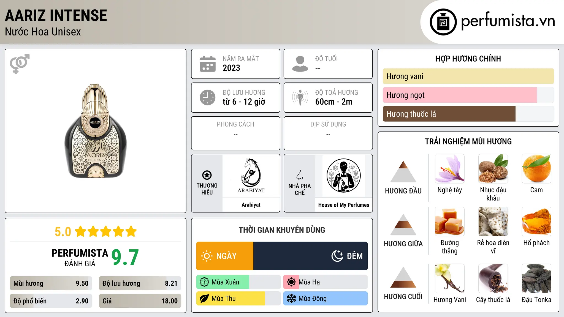This screenshot has height=317, width=564.
Task: Select the Hương Vani vanilla note image
Action: tap(450, 278)
